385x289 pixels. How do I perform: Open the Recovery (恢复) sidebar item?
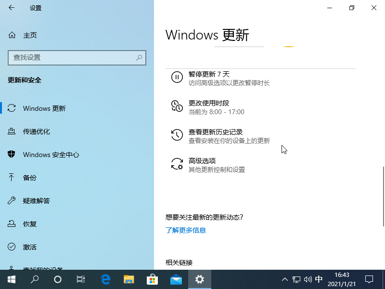[x=30, y=224]
